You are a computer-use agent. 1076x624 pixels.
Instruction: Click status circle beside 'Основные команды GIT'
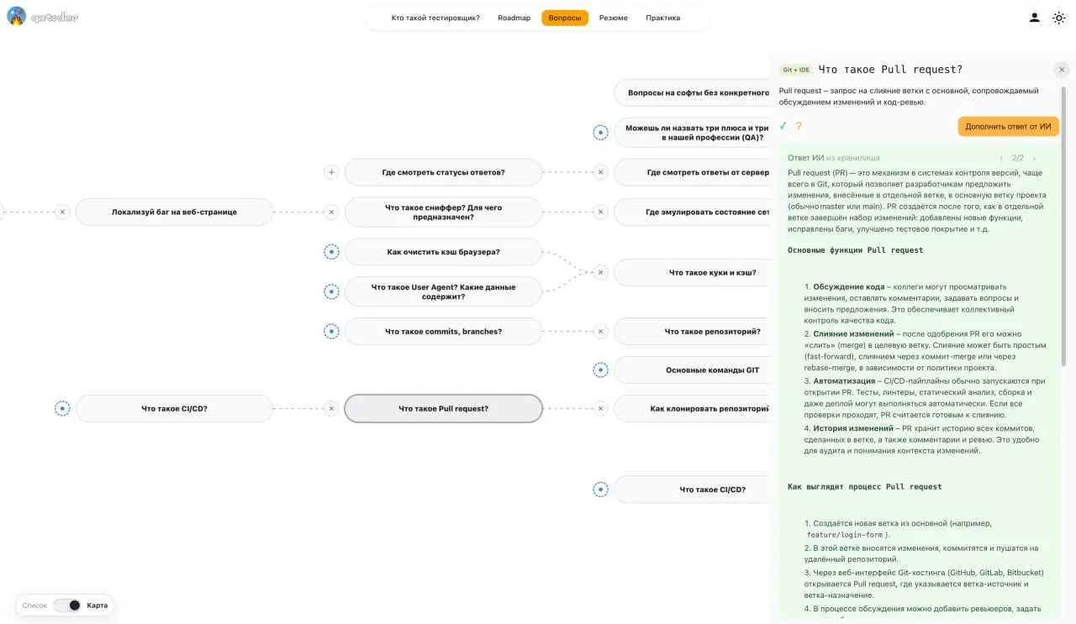pyautogui.click(x=600, y=370)
